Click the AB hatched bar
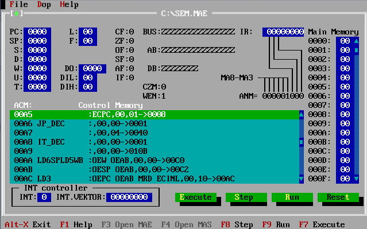Screen dimensions: 367x229 (198, 50)
